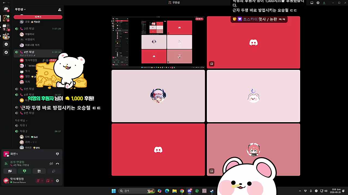Open taskbar clock and date
The image size is (348, 195).
(x=335, y=191)
